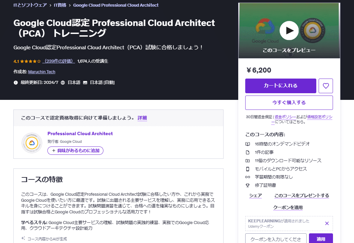This screenshot has height=243, width=354.
Task: Open IT資格 breadcrumb link
Action: pyautogui.click(x=60, y=5)
